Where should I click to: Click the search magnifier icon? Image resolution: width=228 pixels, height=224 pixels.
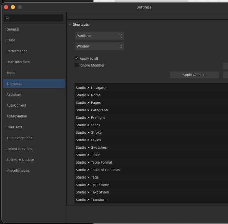coord(7,18)
